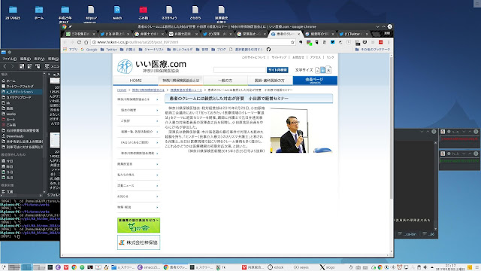The width and height of the screenshot is (481, 271).
Task: Switch to the 一般の方 navigation tab
Action: [x=225, y=81]
